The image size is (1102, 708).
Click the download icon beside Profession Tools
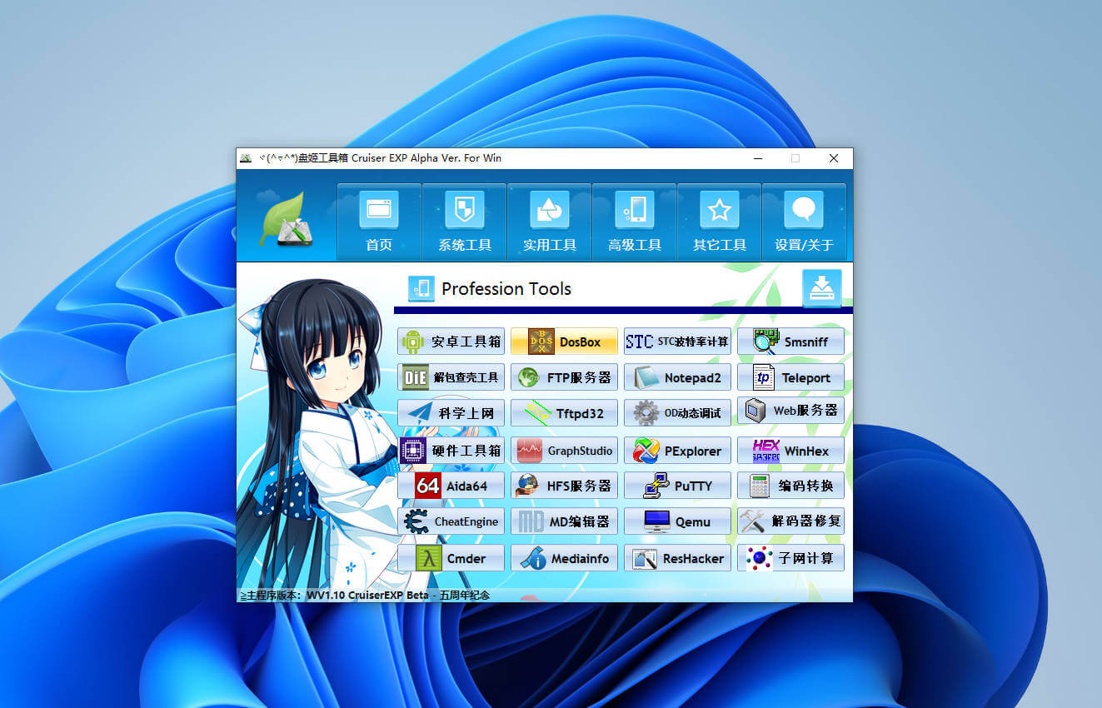click(822, 288)
